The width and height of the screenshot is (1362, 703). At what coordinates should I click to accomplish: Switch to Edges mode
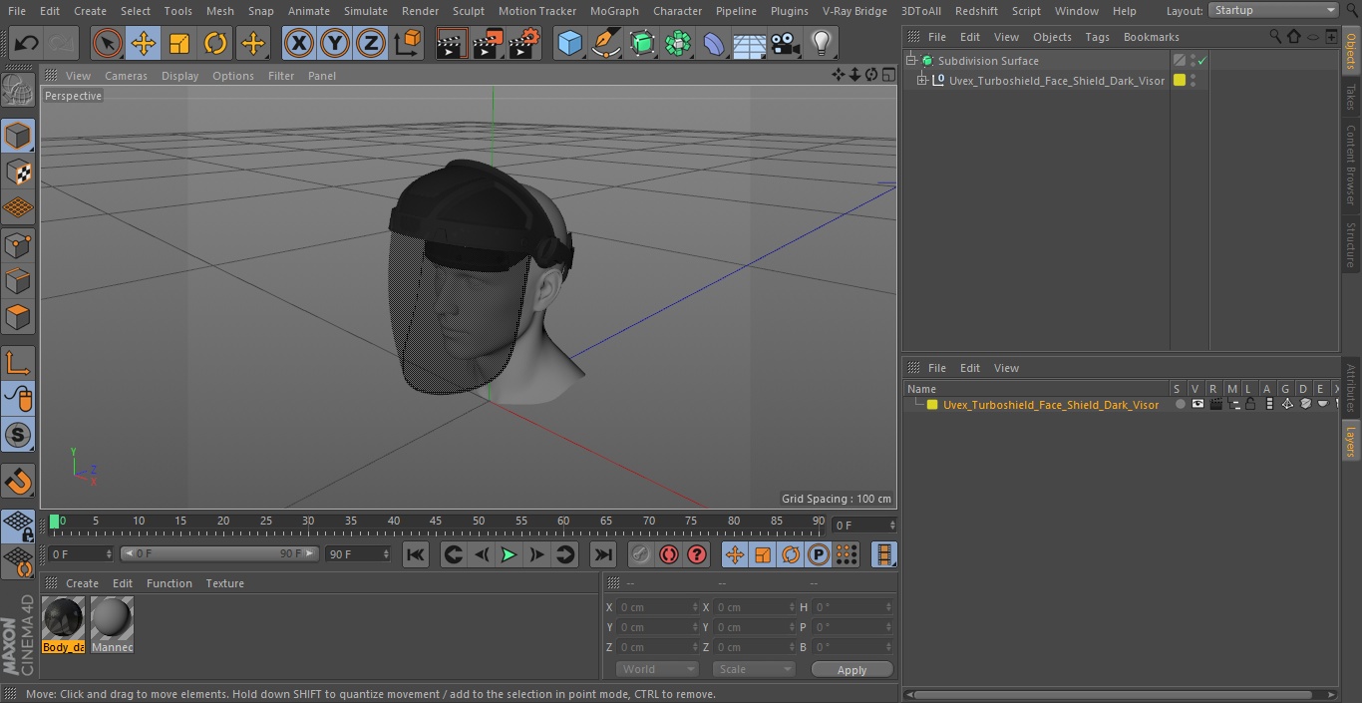pyautogui.click(x=18, y=281)
